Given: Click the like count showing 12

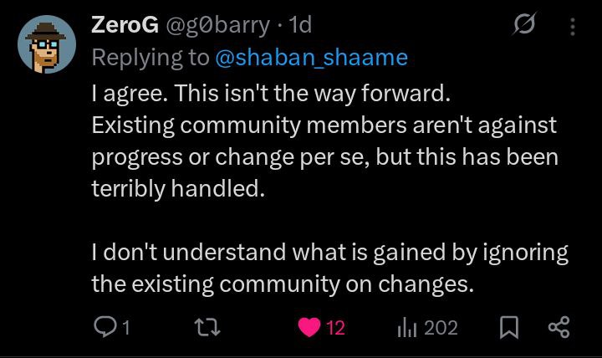Looking at the screenshot, I should [335, 328].
